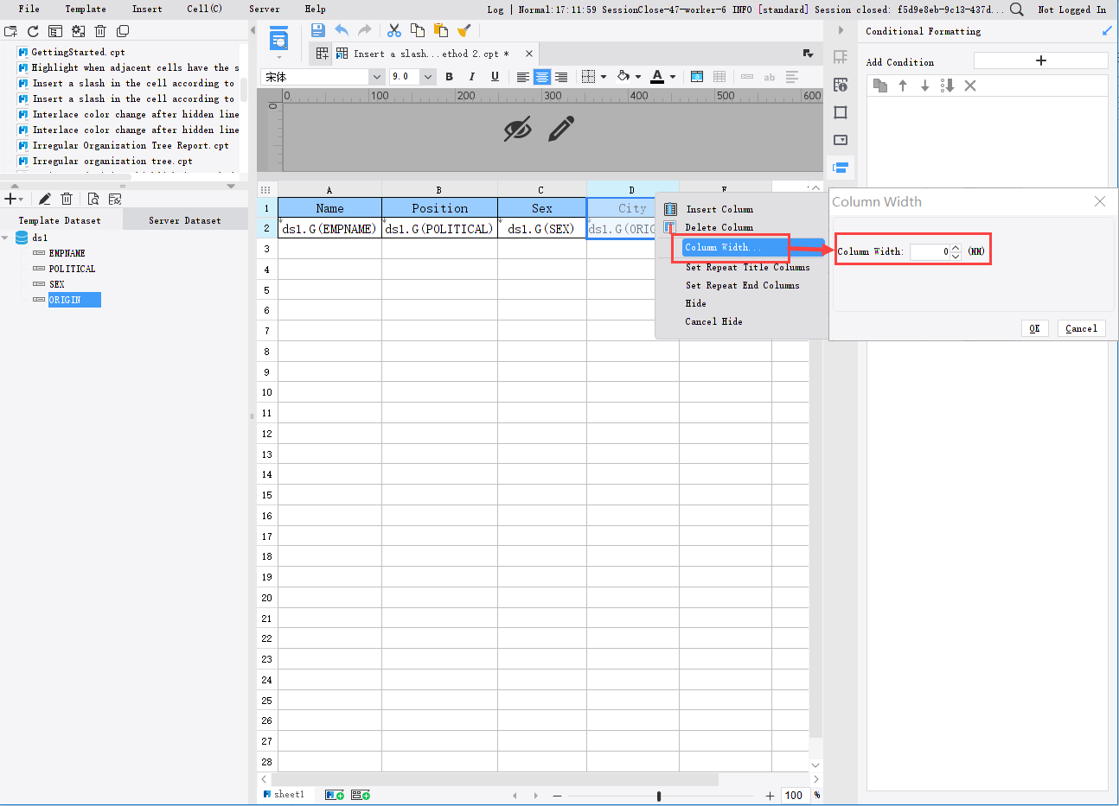Select the ORIGIN field under ds1
1119x806 pixels.
(x=74, y=299)
